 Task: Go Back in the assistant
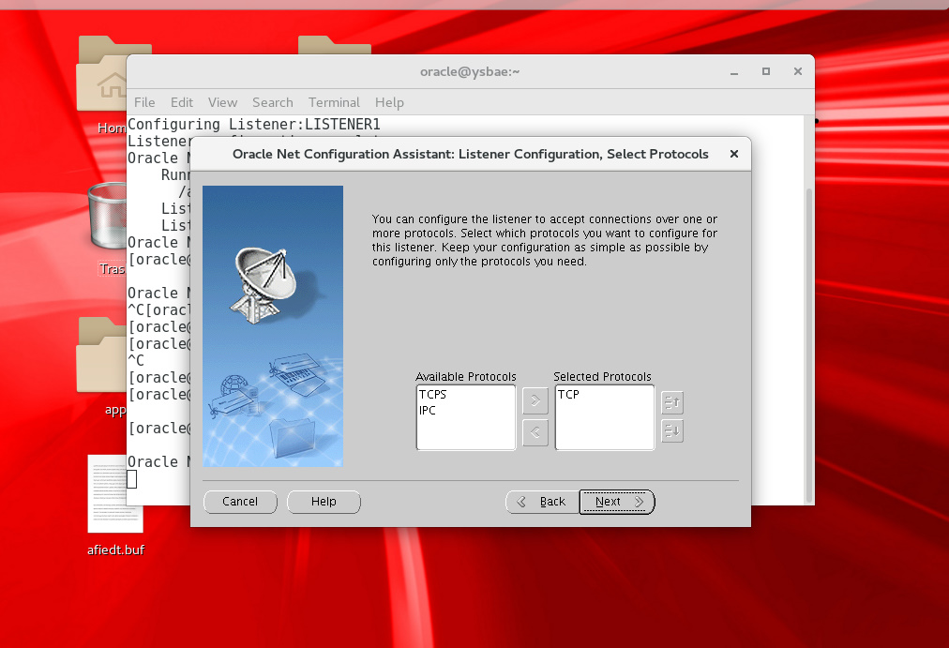[542, 502]
